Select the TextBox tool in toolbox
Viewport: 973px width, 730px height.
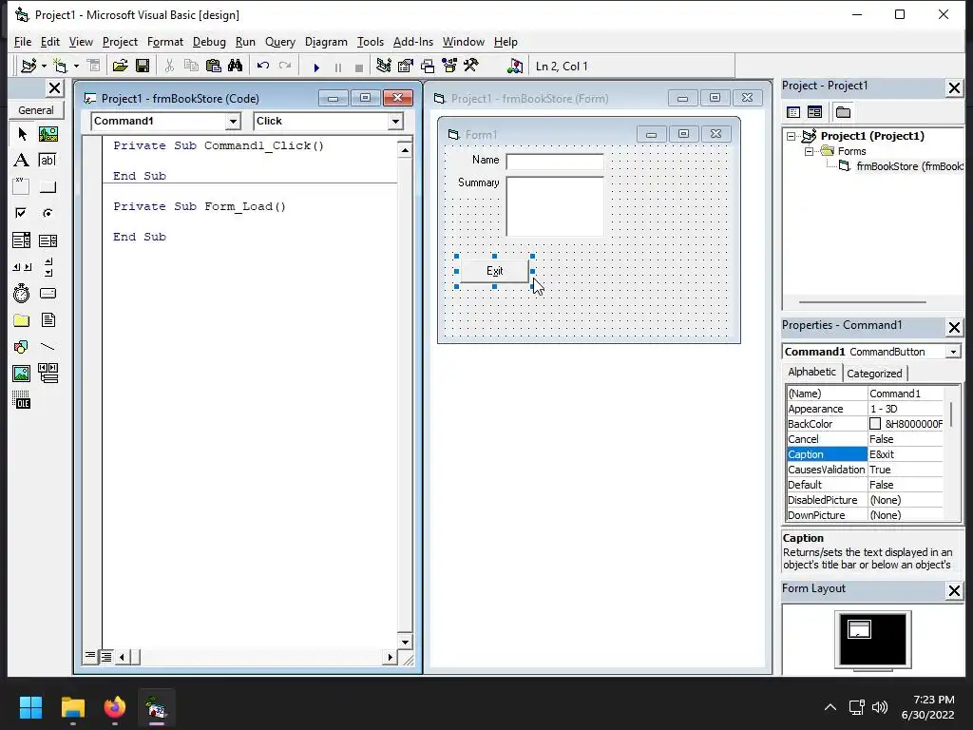coord(48,160)
